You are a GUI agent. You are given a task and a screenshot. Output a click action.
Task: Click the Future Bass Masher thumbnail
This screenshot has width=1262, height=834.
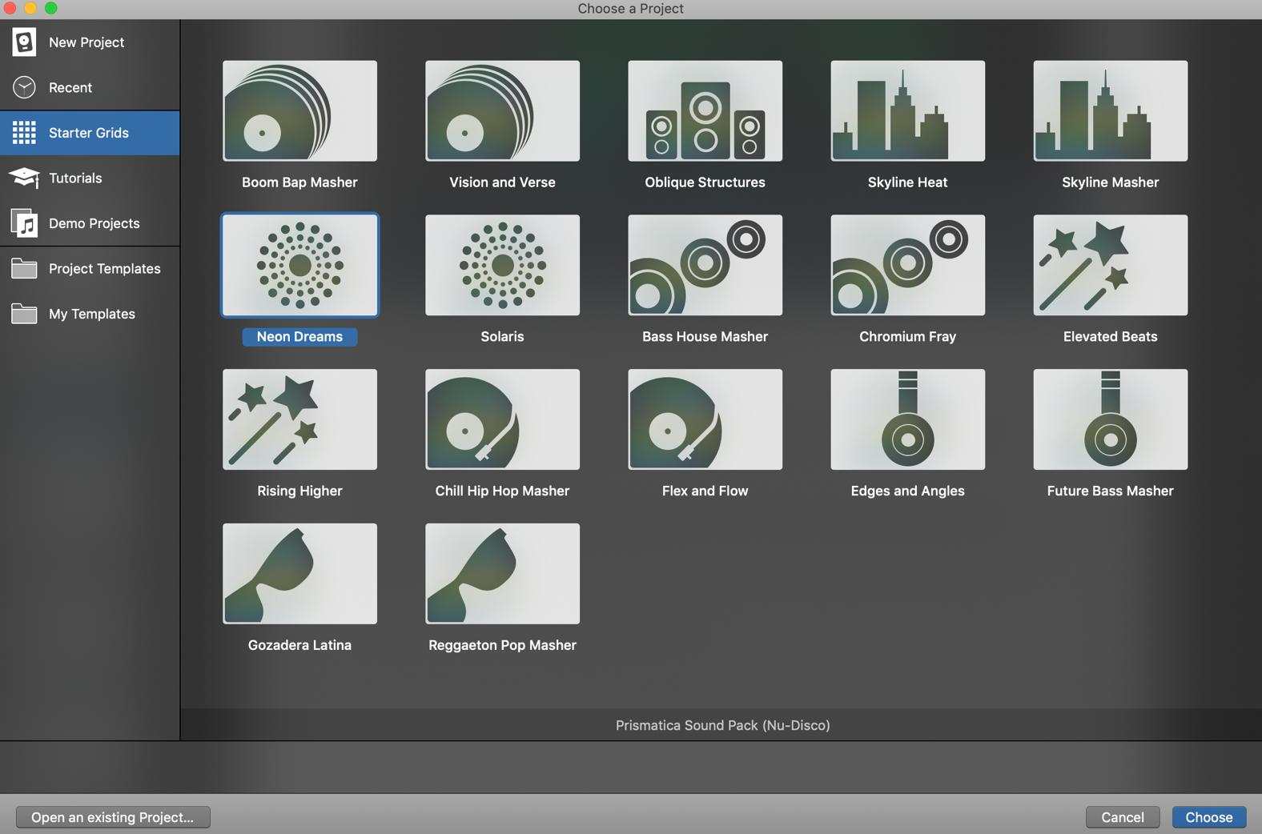click(x=1110, y=419)
